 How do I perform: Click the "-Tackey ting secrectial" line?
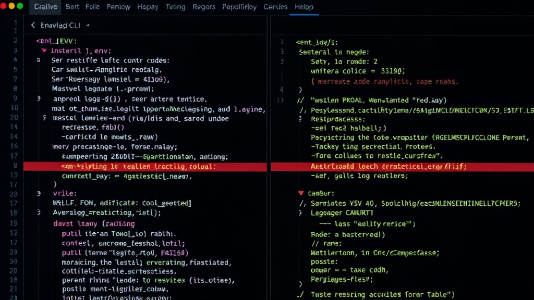(x=373, y=146)
